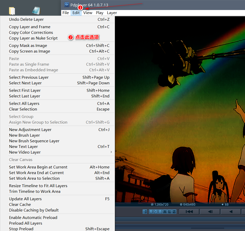Image resolution: width=245 pixels, height=231 pixels.
Task: Toggle the alpha channel A button
Action: [x=165, y=212]
